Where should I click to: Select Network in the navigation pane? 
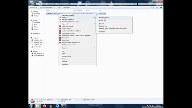tap(35, 51)
